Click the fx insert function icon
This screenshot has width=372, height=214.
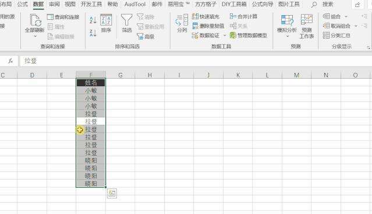(10, 61)
